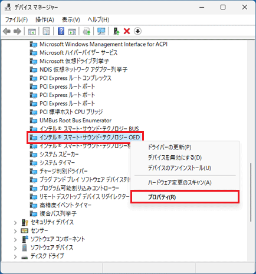Click the センサー category icon
Screen dimensions: 256x274
click(x=25, y=230)
